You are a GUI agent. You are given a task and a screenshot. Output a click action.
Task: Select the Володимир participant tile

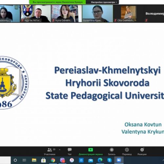[154, 14]
